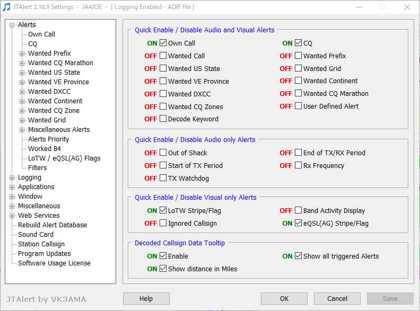
Task: Close the JTAlert Settings window
Action: tap(407, 7)
